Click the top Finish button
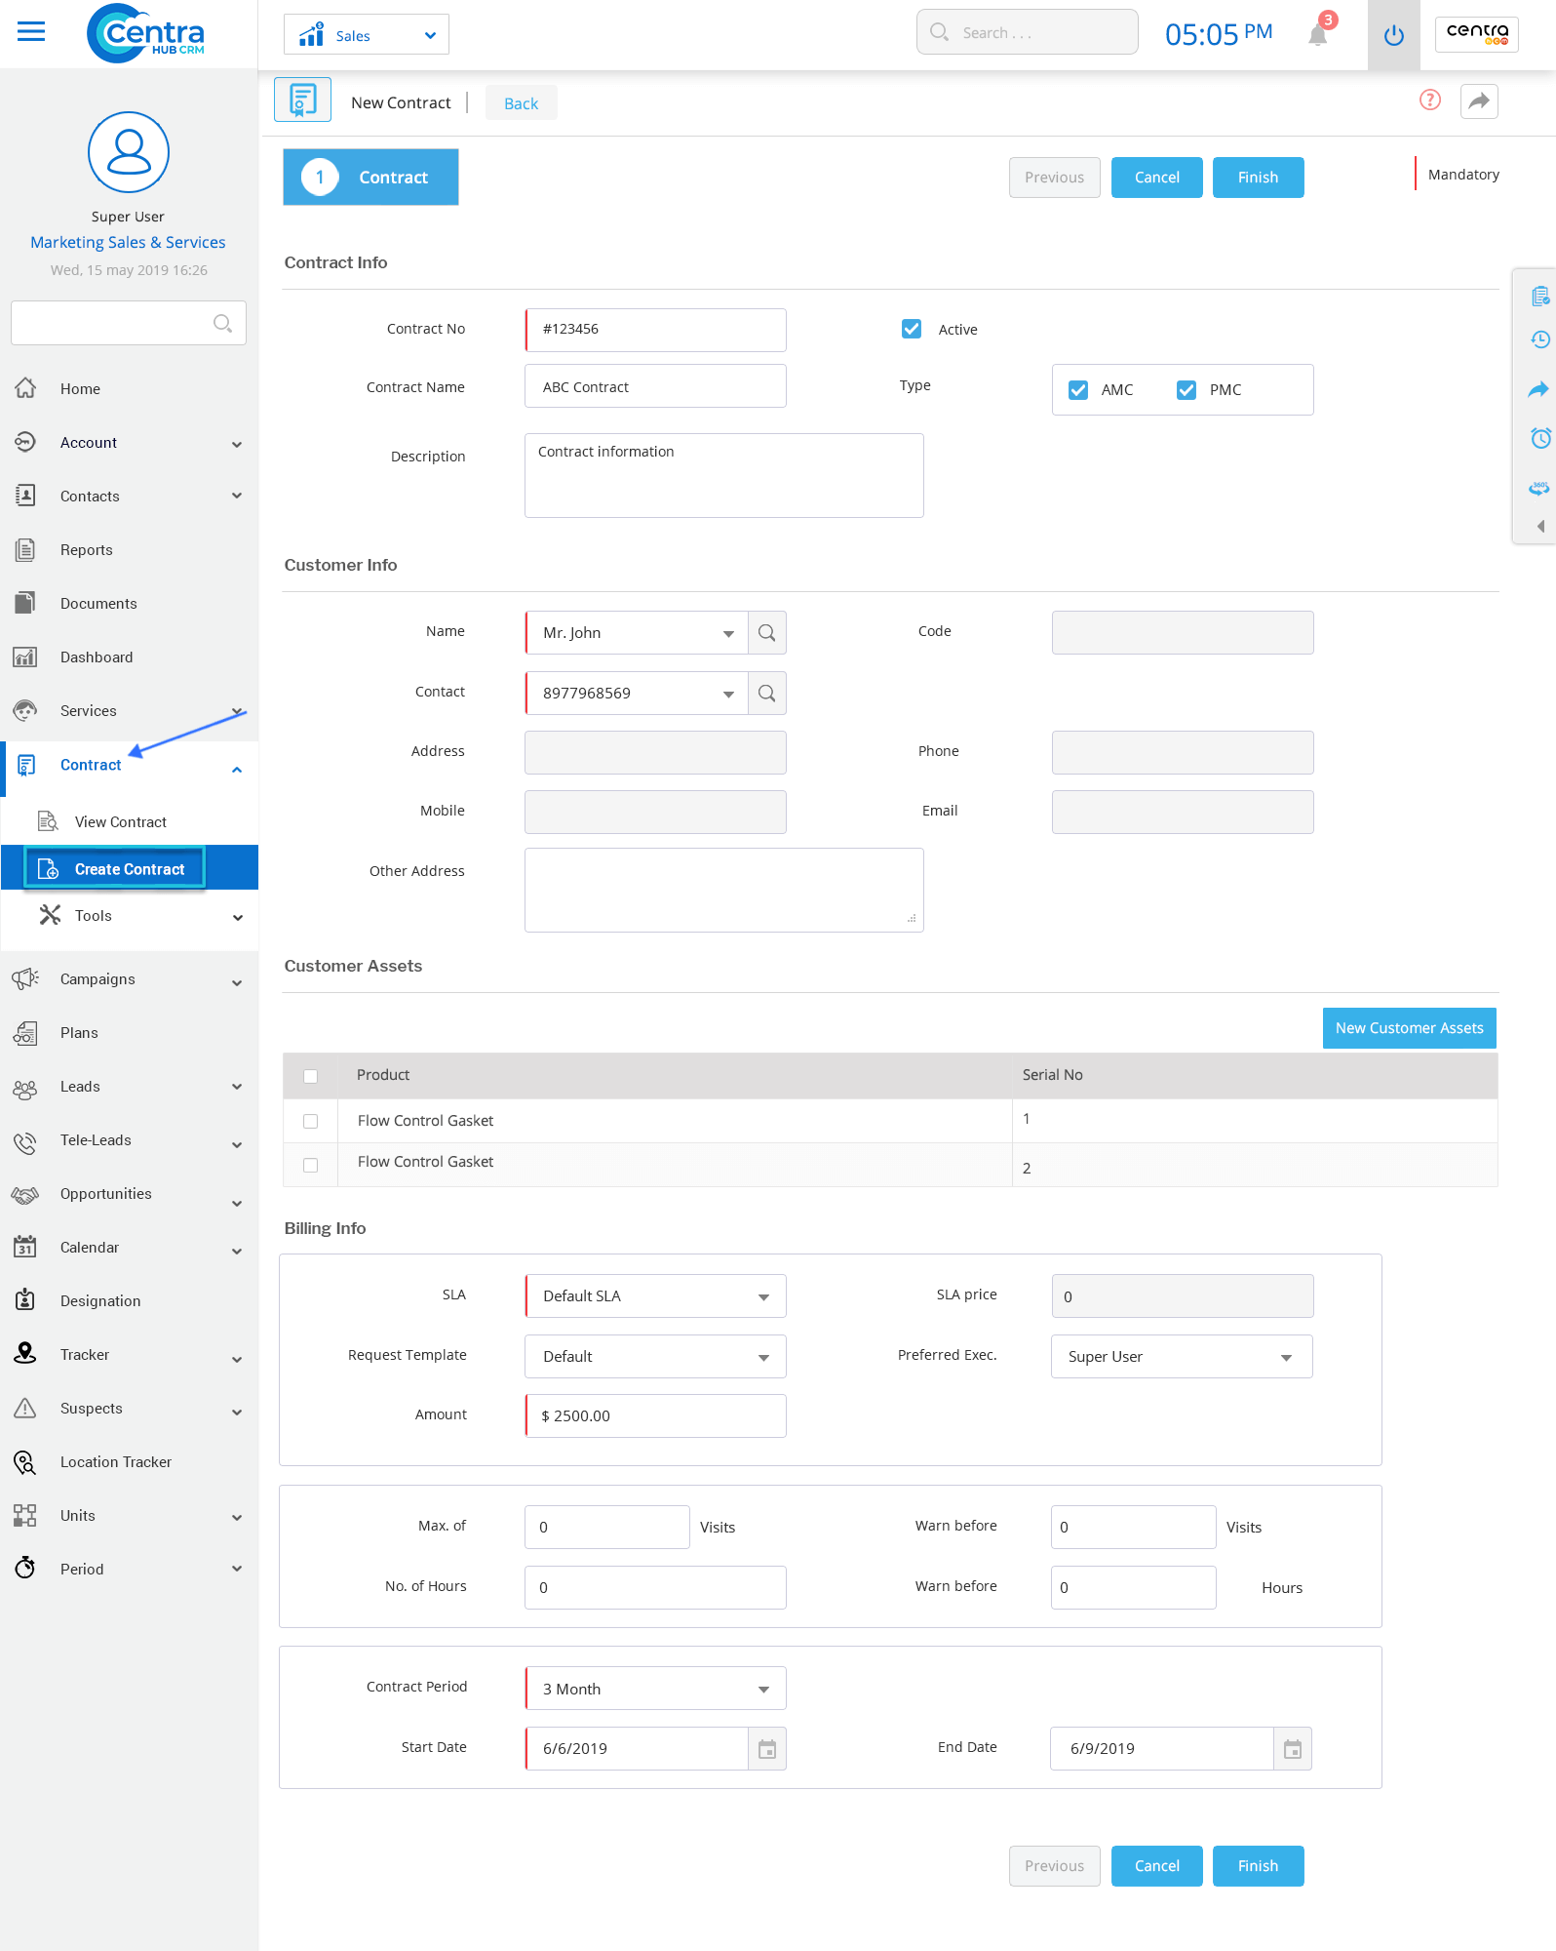Image resolution: width=1556 pixels, height=1951 pixels. [x=1258, y=178]
